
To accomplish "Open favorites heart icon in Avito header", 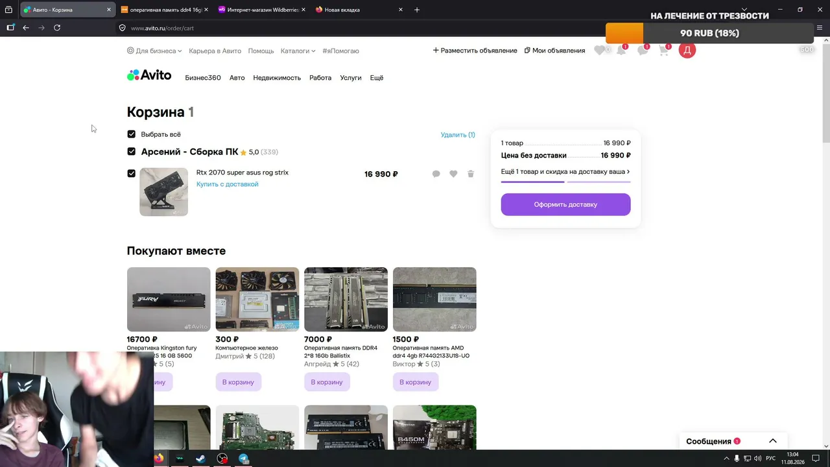I will pos(600,50).
